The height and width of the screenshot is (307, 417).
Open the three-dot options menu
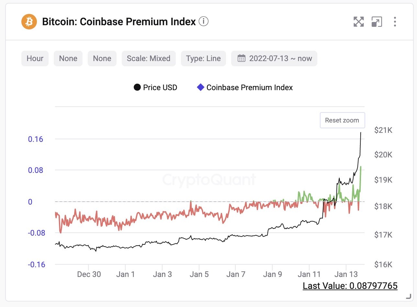click(395, 22)
